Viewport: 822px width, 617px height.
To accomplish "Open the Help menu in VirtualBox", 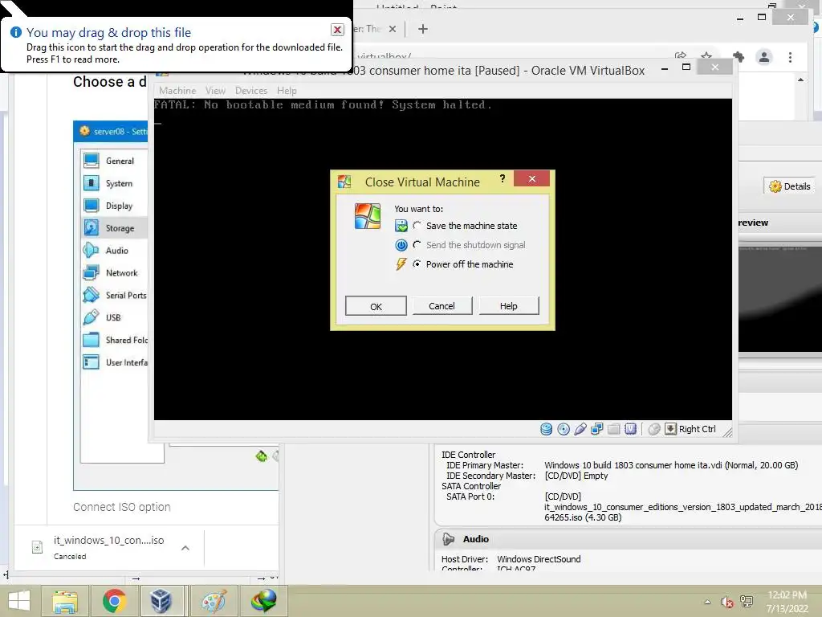I will point(287,91).
